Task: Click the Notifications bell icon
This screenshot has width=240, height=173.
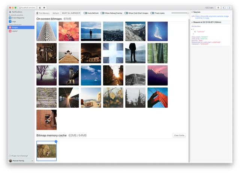Action: point(10,12)
